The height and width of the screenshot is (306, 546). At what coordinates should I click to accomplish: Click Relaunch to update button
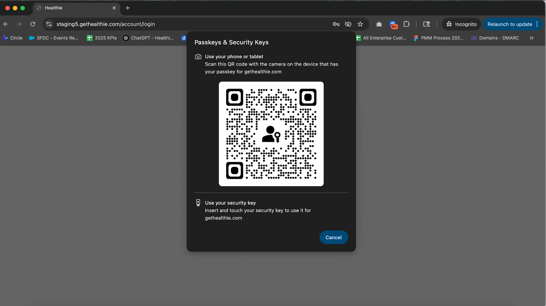click(x=510, y=24)
